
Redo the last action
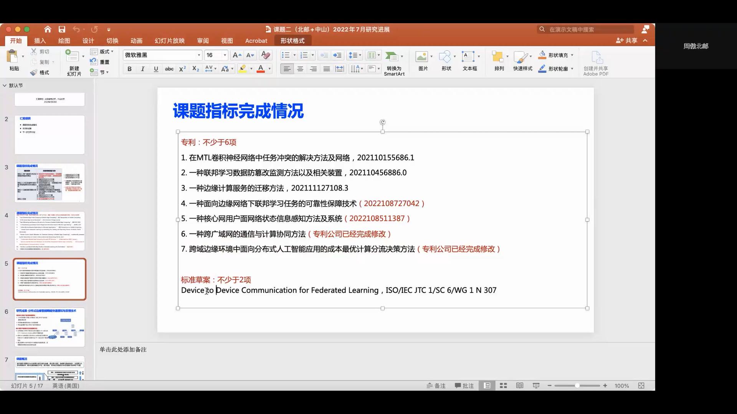[94, 29]
